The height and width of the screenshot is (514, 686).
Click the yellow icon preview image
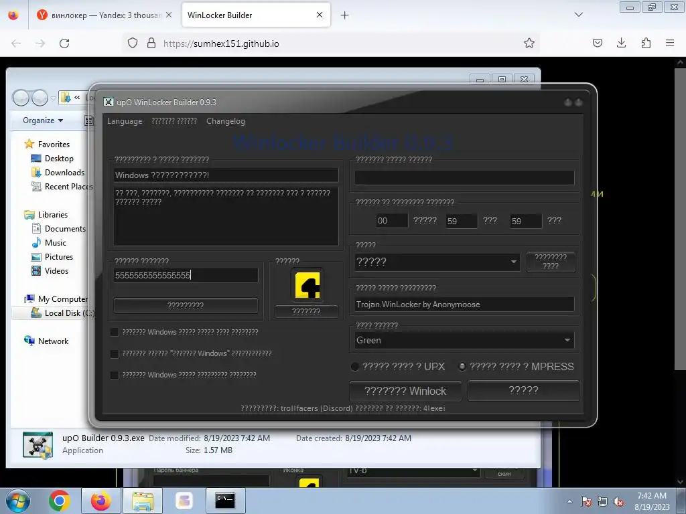point(307,285)
